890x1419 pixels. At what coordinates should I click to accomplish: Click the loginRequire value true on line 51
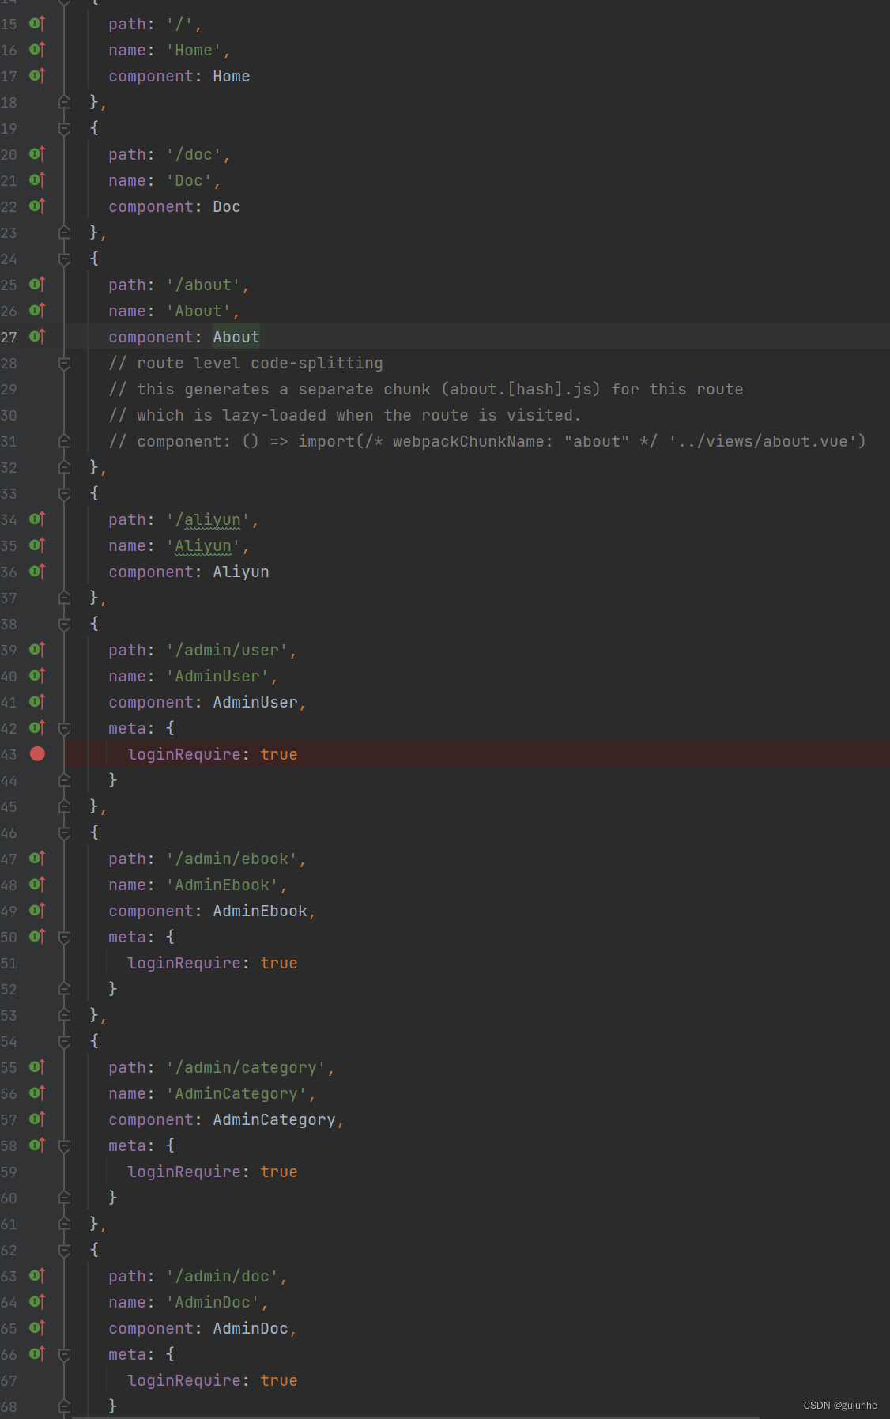(279, 964)
